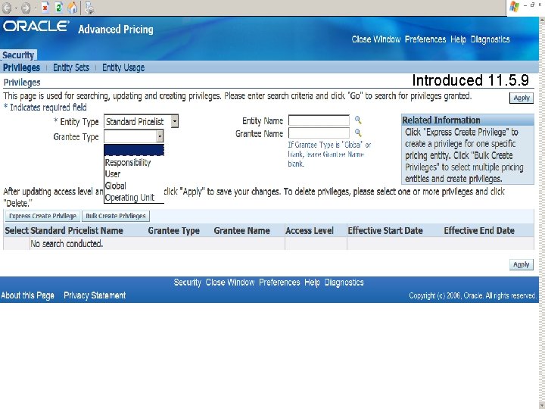Click footer Help link

pyautogui.click(x=312, y=282)
